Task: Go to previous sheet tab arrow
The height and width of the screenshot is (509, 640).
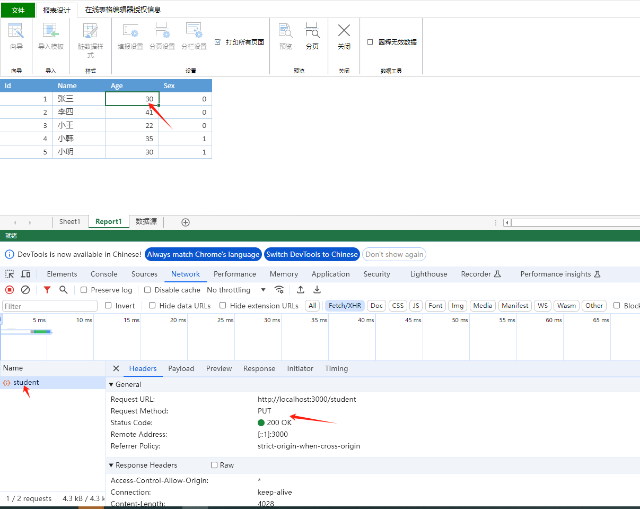Action: pyautogui.click(x=15, y=222)
